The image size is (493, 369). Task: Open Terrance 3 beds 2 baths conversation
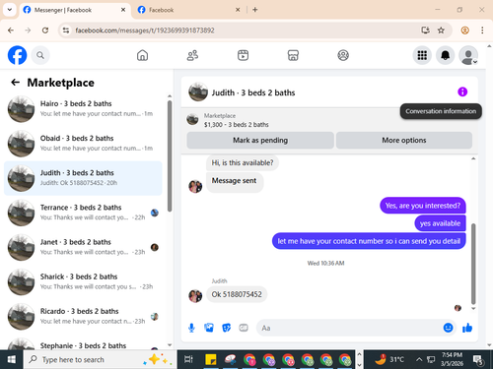click(x=83, y=213)
